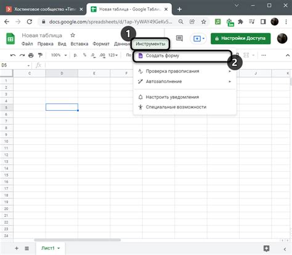
Task: Add a new sheet with plus button
Action: coord(17,248)
